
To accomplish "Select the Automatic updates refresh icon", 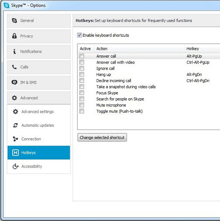I will tap(15, 125).
